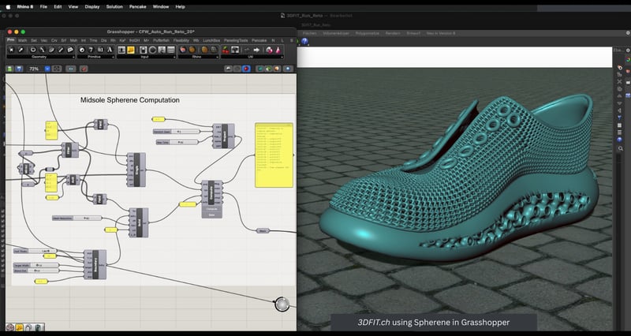Select the yellow panel icon in Input group
This screenshot has width=631, height=336.
coord(131,50)
